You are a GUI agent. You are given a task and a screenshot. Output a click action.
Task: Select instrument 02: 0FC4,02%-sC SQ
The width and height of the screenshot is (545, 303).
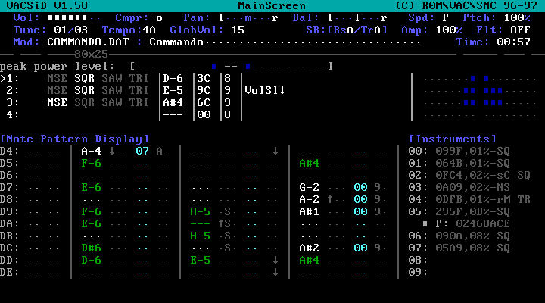(469, 175)
